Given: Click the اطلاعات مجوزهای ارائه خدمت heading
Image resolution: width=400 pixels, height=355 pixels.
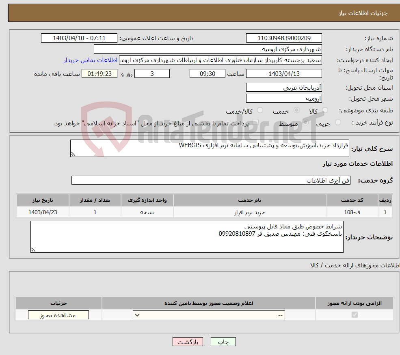Looking at the screenshot, I should tap(355, 265).
